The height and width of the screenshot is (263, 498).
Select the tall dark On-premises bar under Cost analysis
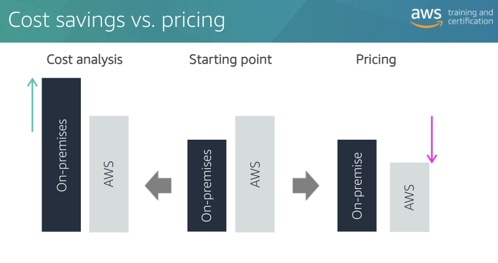point(62,155)
